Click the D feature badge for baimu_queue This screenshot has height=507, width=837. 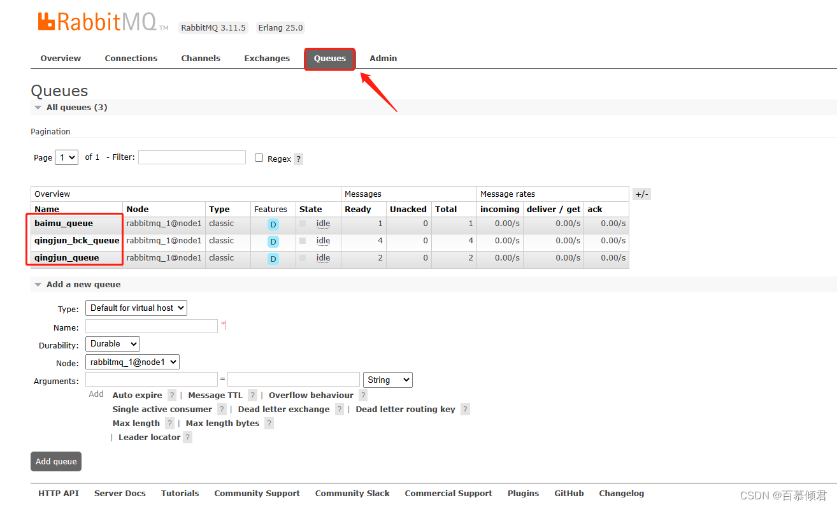[x=273, y=224]
